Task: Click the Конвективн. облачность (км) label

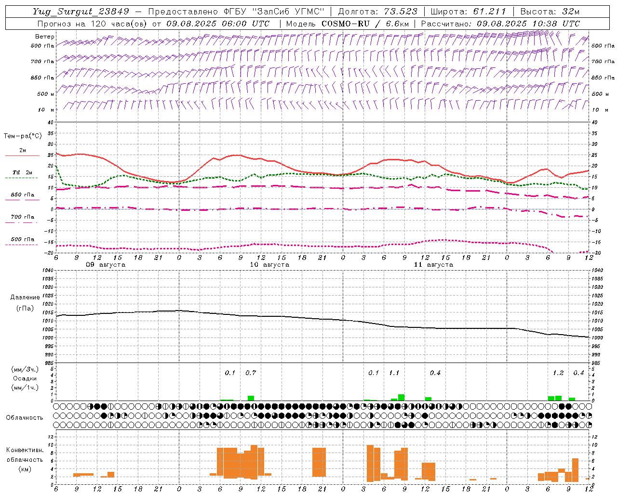Action: pyautogui.click(x=25, y=459)
